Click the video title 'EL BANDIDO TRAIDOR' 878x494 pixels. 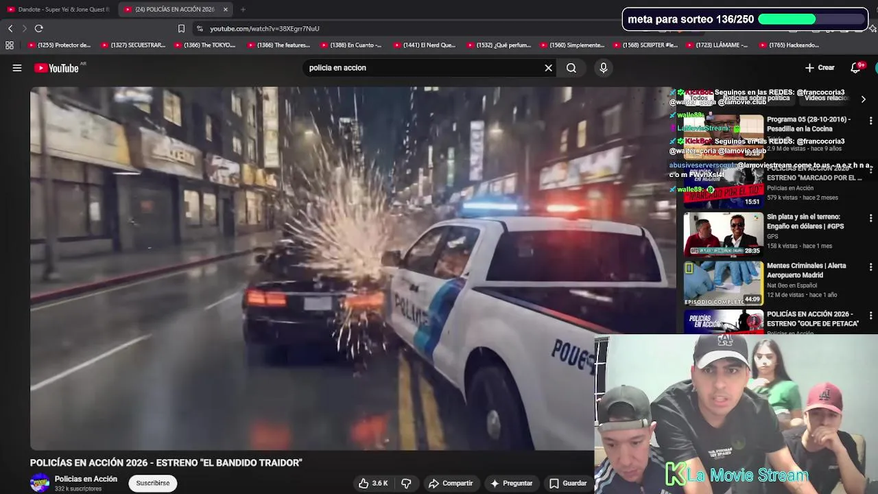pos(166,463)
